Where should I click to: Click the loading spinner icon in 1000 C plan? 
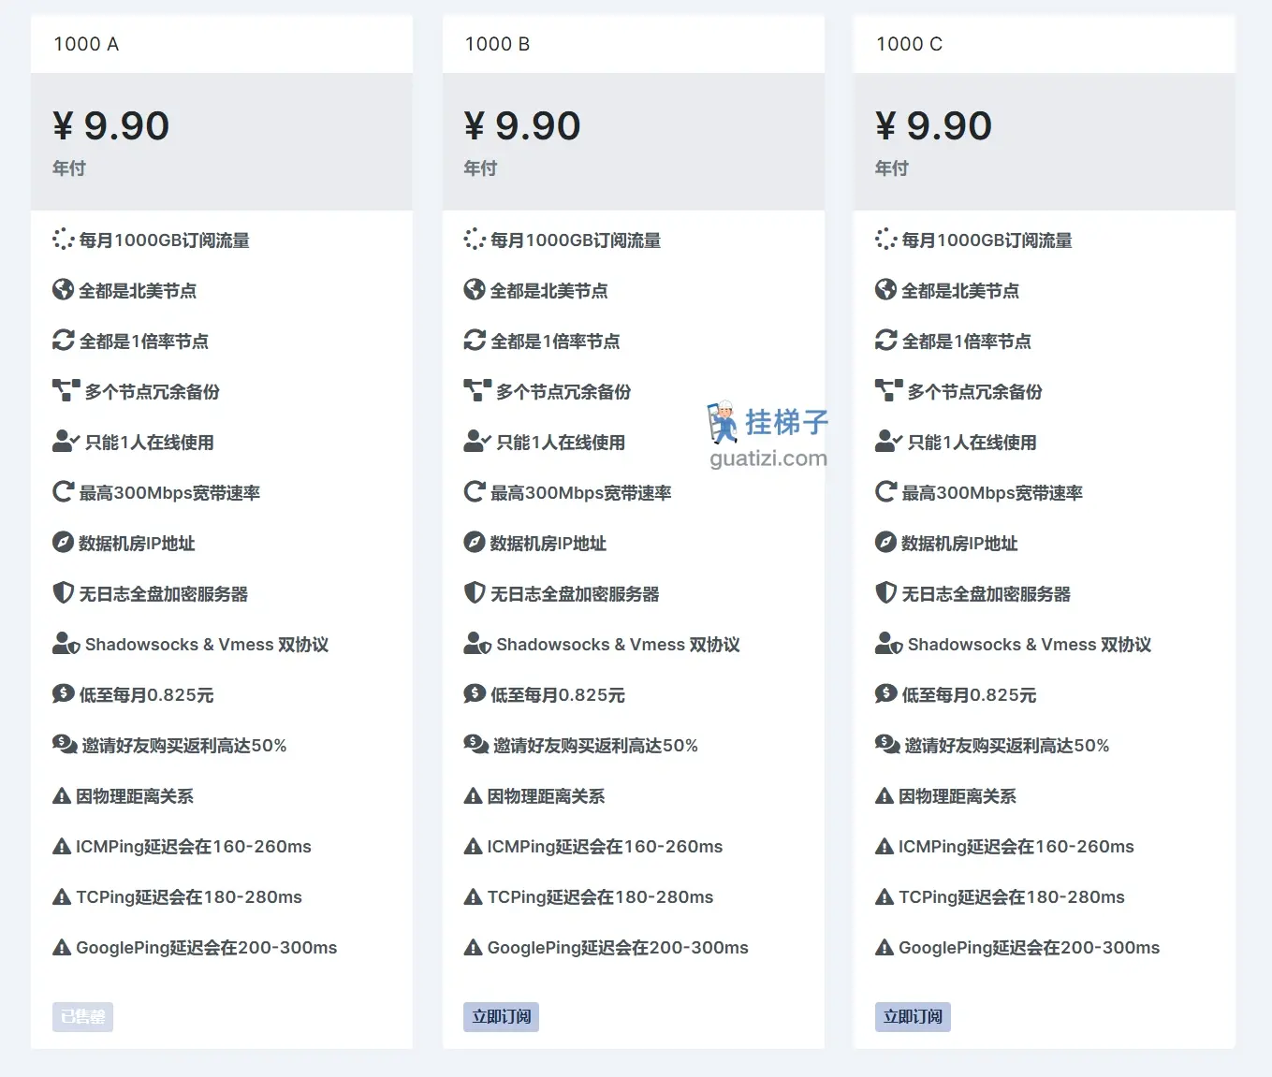click(885, 240)
